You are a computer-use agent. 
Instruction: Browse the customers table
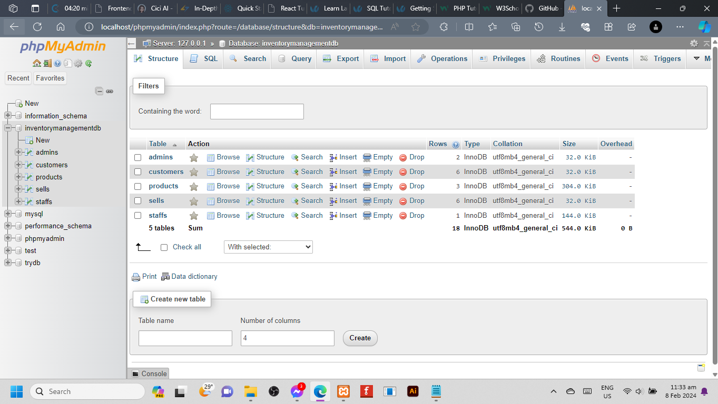(223, 171)
